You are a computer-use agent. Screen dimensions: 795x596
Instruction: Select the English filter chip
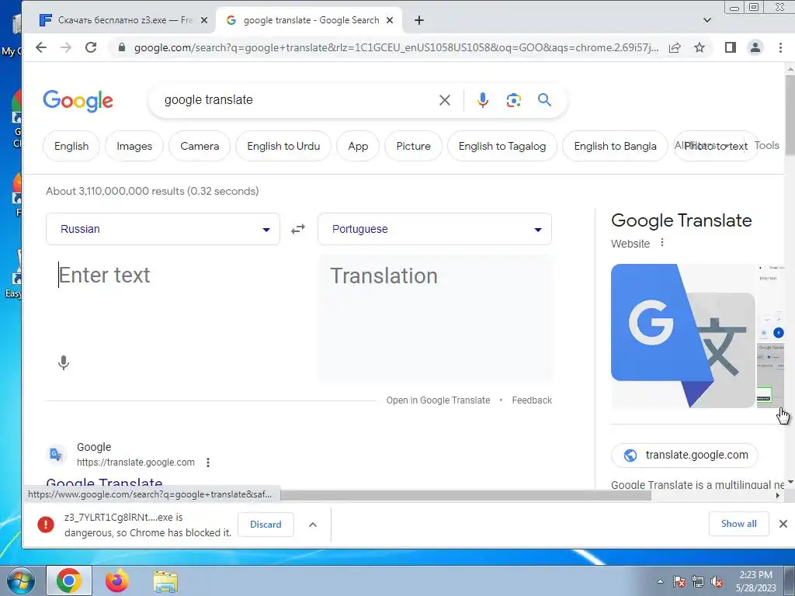(71, 146)
